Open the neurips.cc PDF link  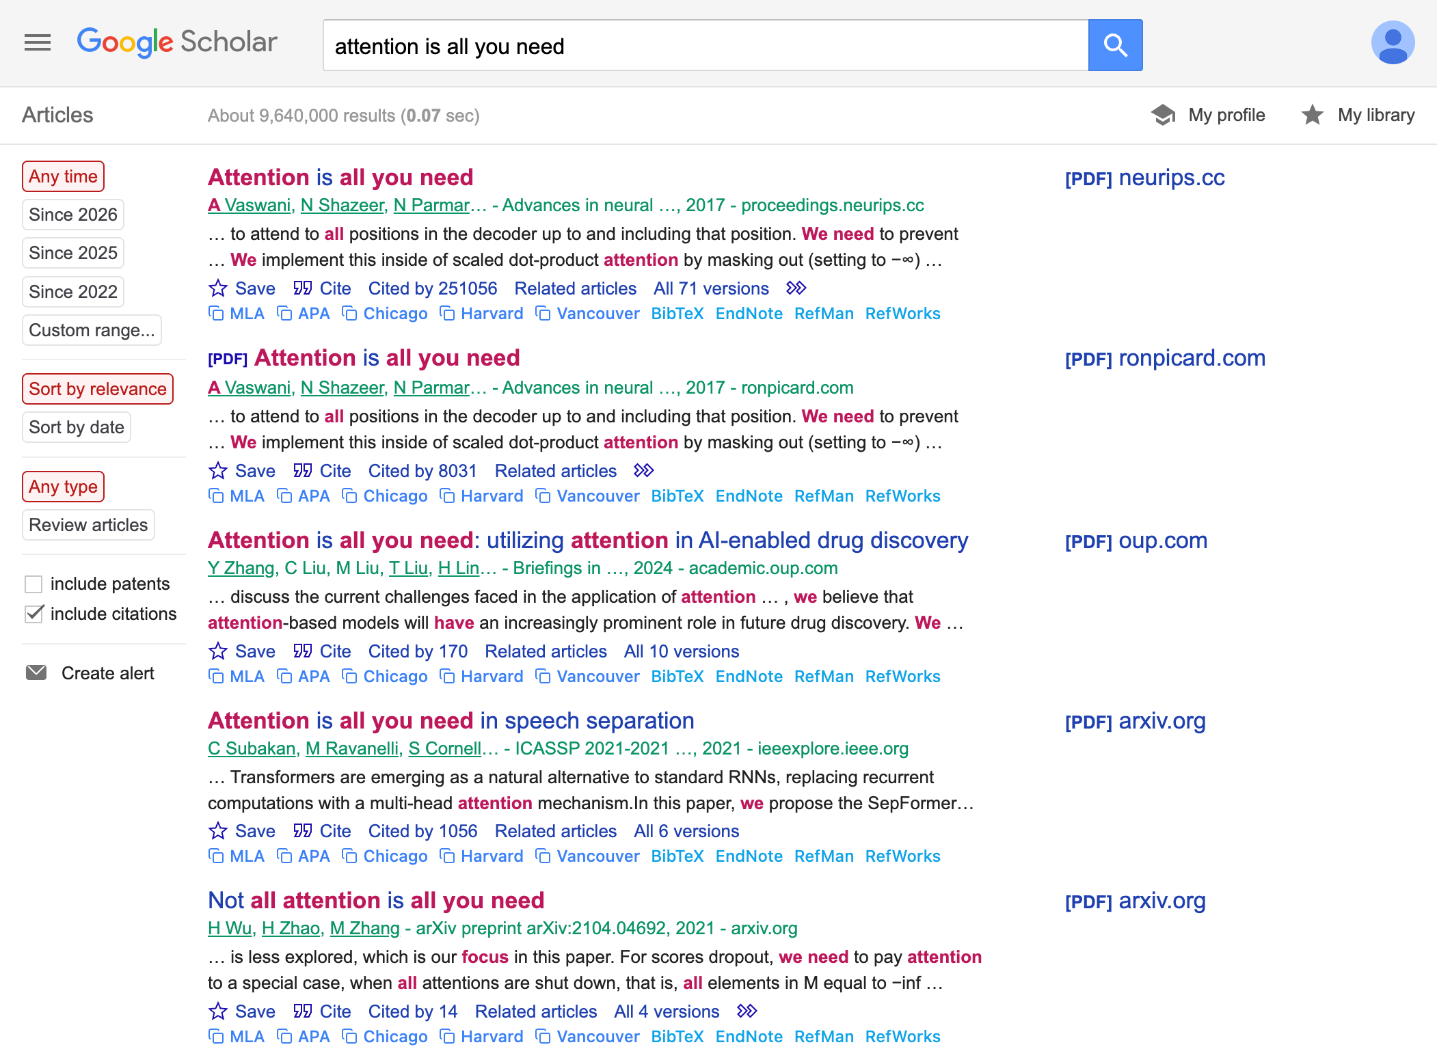pos(1145,178)
